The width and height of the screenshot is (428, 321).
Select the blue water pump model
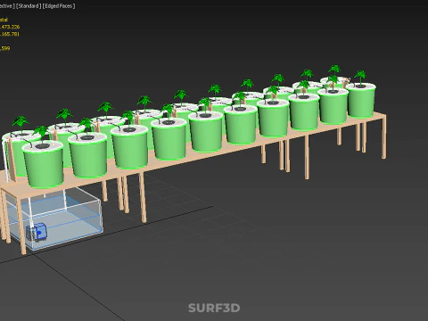[x=37, y=232]
